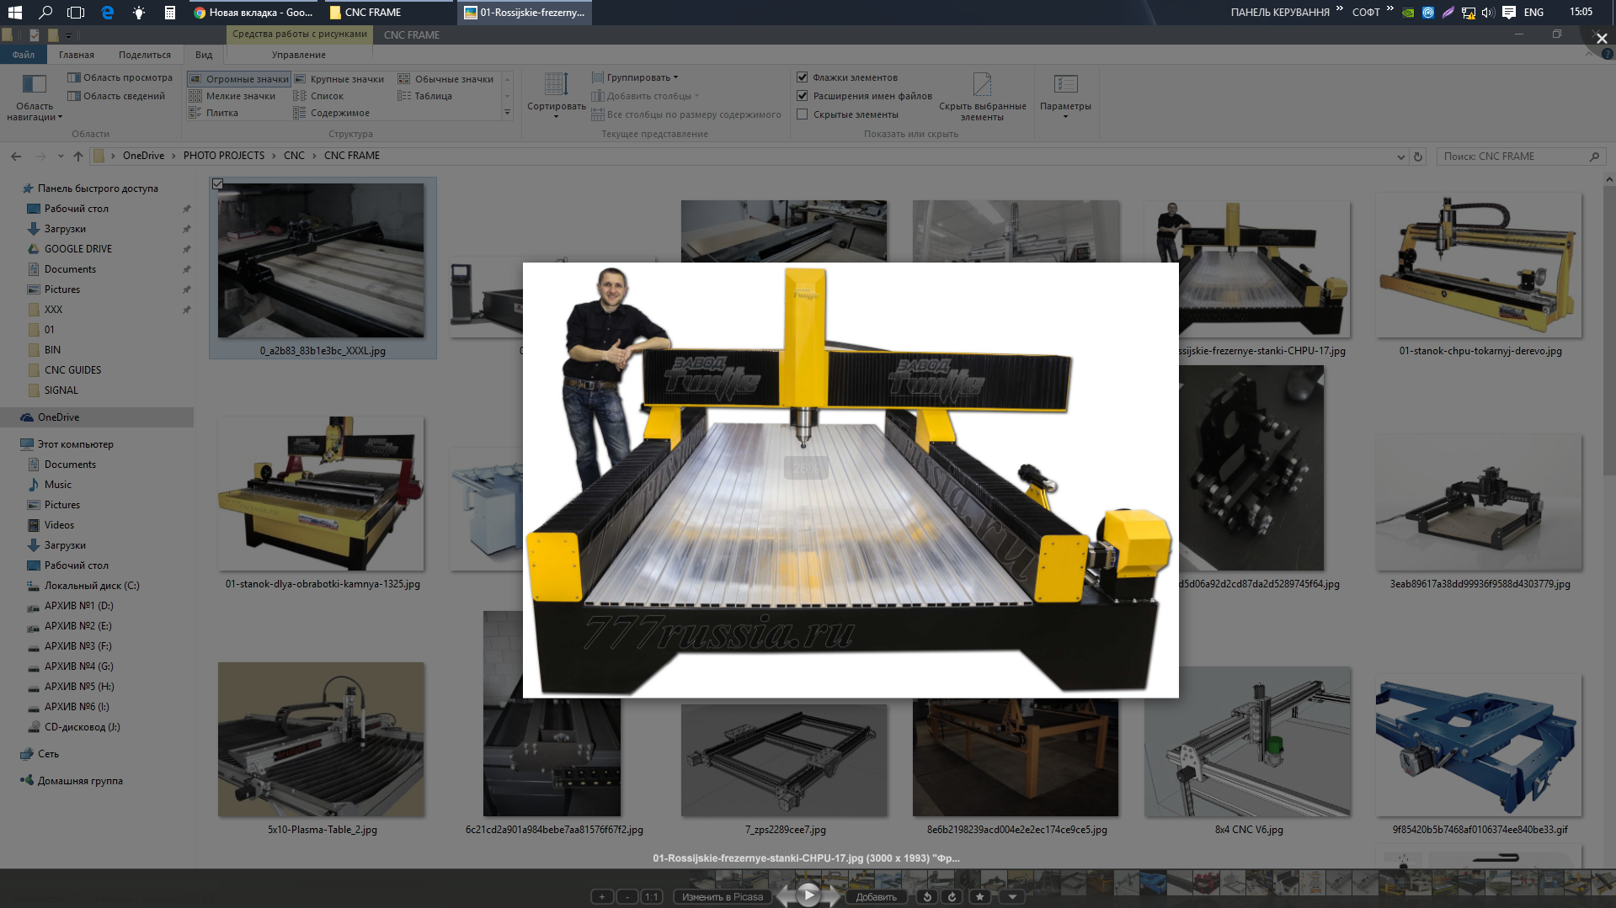Open the volume control in the tray
1616x908 pixels.
[1488, 12]
